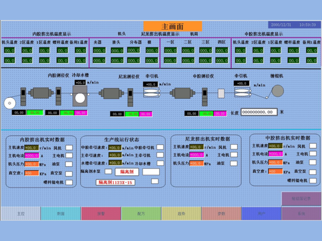This screenshot has height=241, width=322.
Task: Click the blank white button right of 隔离剂
Action: pos(151,172)
